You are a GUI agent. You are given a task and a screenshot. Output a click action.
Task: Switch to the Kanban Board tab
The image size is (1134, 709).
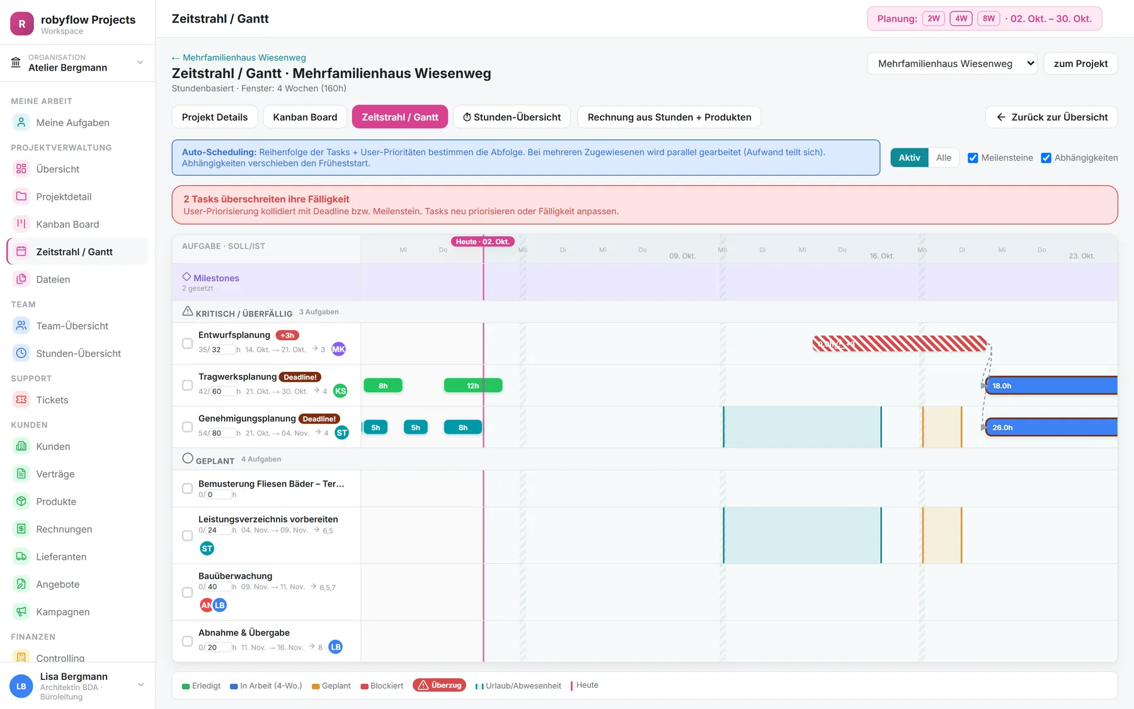[305, 117]
